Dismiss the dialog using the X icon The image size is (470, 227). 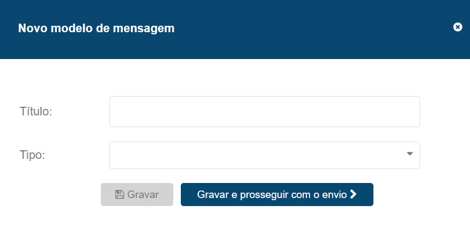point(458,27)
